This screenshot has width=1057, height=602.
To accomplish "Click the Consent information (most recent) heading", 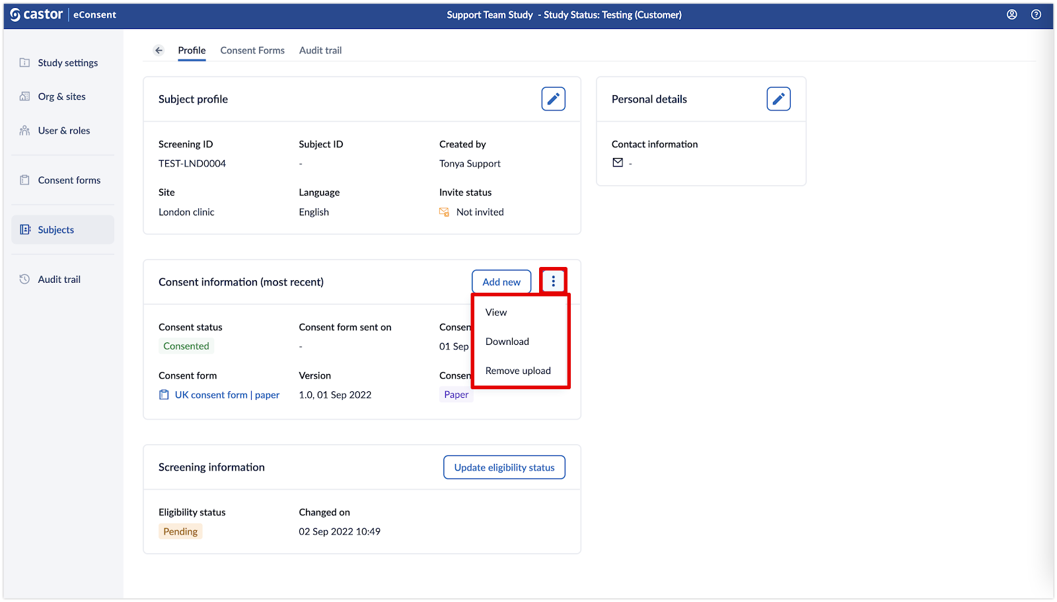I will (241, 282).
